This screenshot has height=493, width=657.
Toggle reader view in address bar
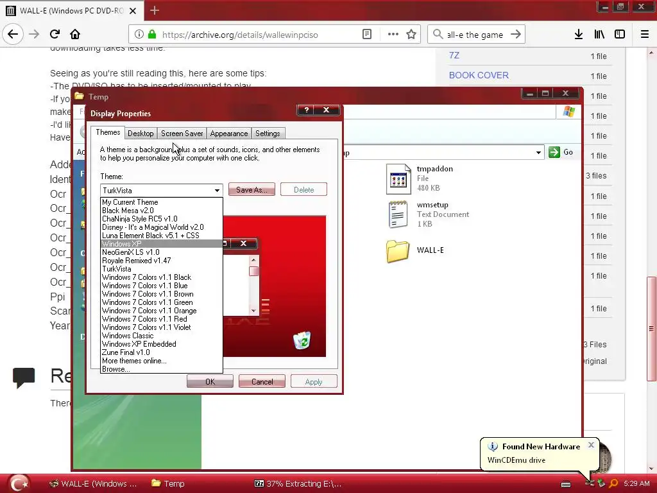click(x=366, y=35)
